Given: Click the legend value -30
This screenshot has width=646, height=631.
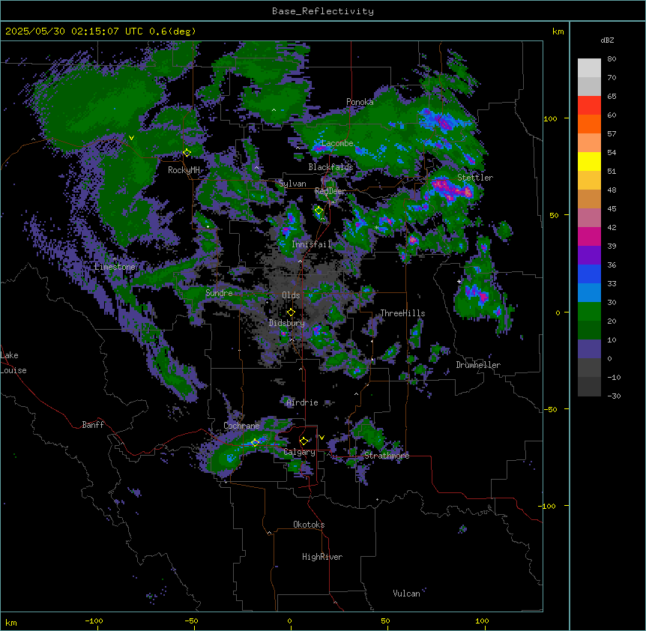Looking at the screenshot, I should pos(614,396).
